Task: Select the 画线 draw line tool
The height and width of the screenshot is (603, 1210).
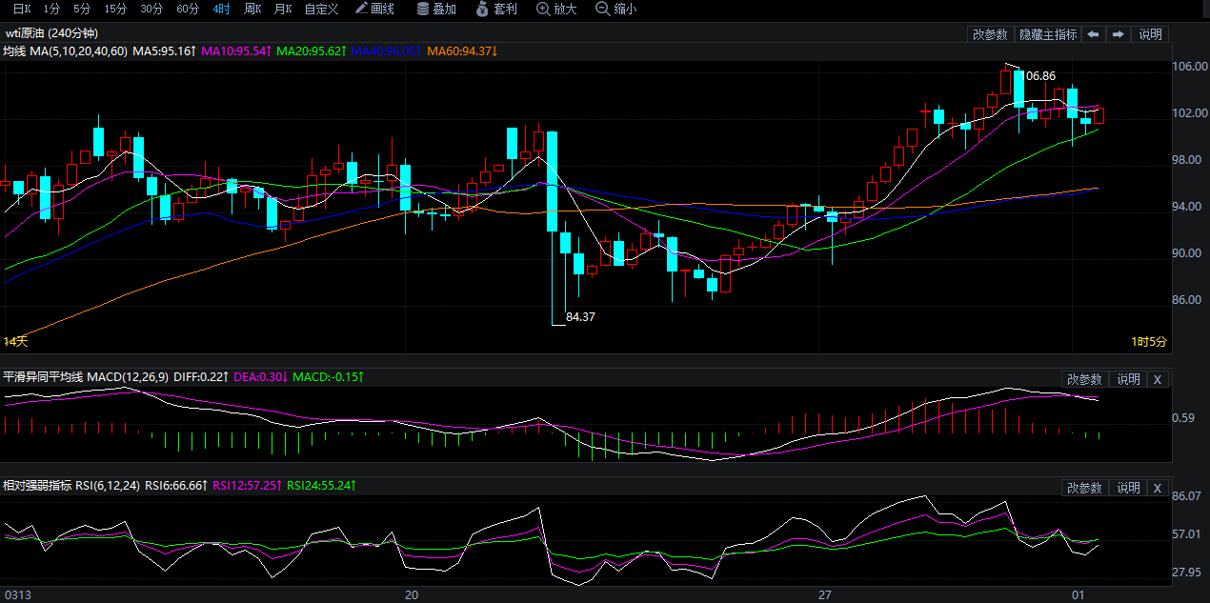Action: click(x=374, y=9)
